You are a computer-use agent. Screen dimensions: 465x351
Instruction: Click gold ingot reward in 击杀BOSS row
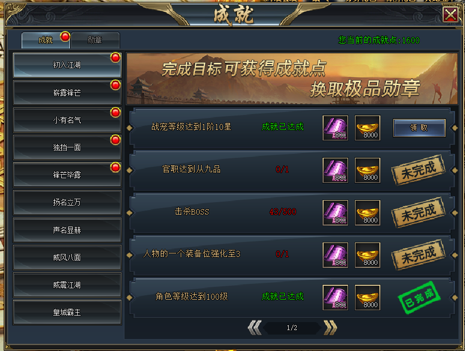[367, 213]
